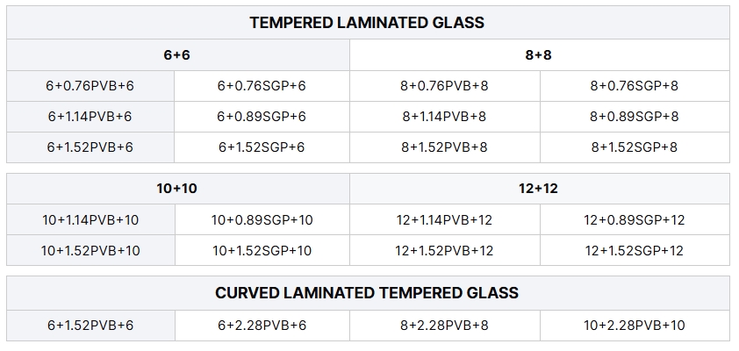Viewport: 739px width, 351px height.
Task: Click the TEMPERED LAMINATED GLASS header
Action: [368, 23]
